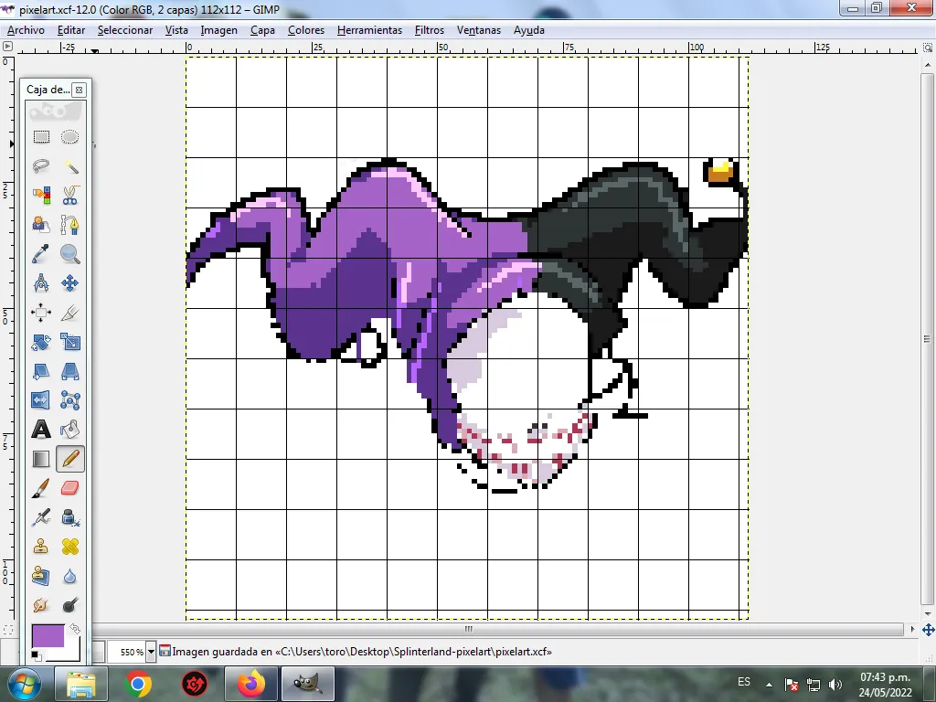Select the Scissors Select tool
936x702 pixels.
69,196
